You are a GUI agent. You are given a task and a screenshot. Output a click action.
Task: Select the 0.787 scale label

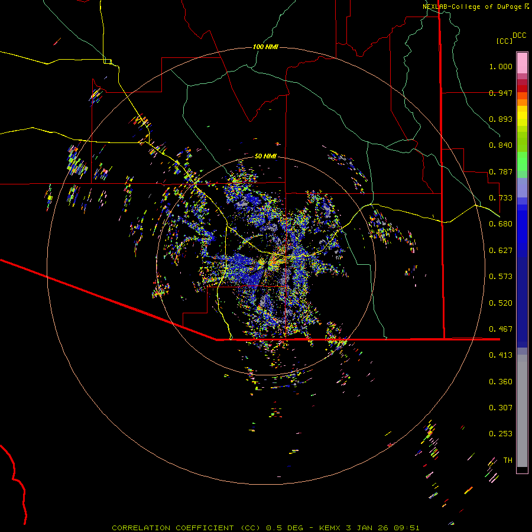[x=501, y=171]
